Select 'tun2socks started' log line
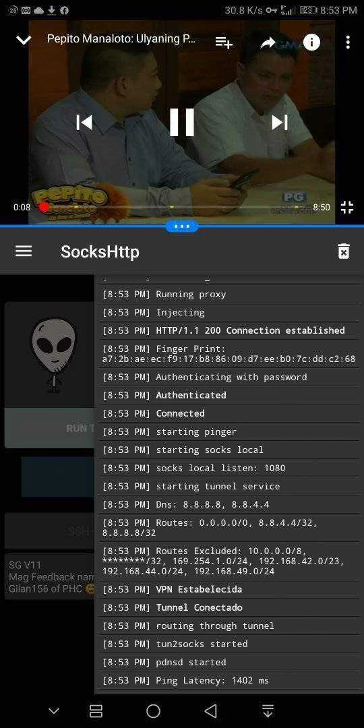The width and height of the screenshot is (364, 728). pos(229,644)
